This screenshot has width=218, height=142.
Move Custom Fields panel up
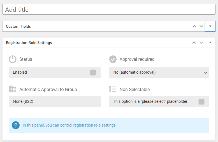[x=194, y=26]
